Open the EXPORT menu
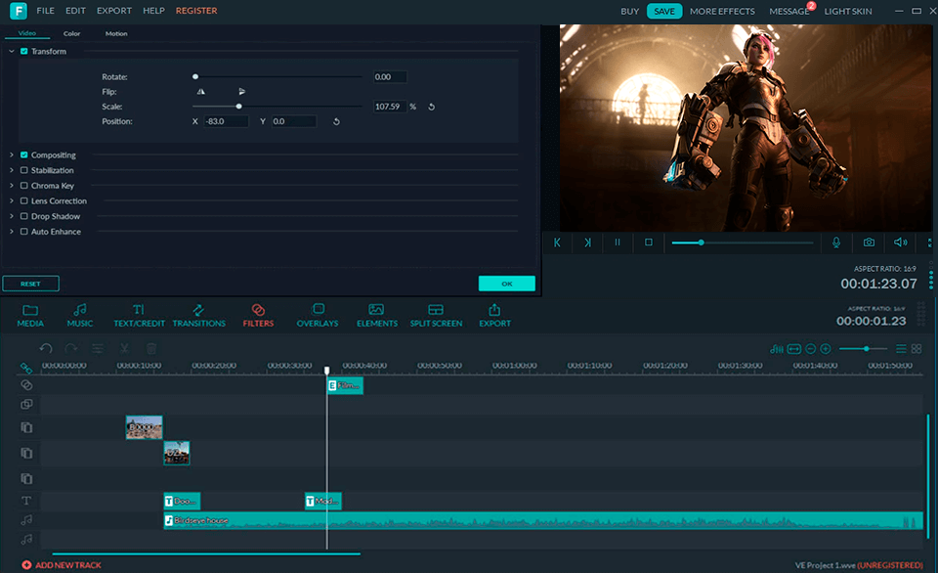Screen dimensions: 938x573 pyautogui.click(x=114, y=11)
